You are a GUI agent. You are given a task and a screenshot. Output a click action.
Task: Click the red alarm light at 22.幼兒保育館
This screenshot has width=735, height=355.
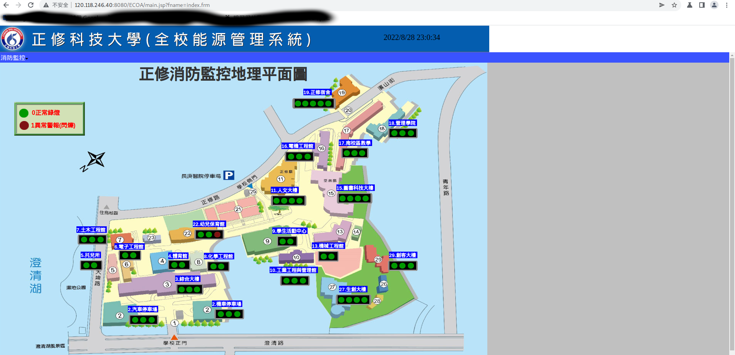point(217,234)
